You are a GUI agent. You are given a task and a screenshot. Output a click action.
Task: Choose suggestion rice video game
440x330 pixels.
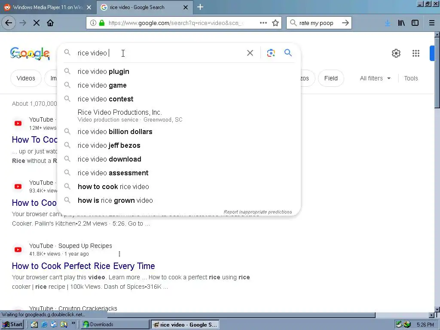tap(179, 86)
